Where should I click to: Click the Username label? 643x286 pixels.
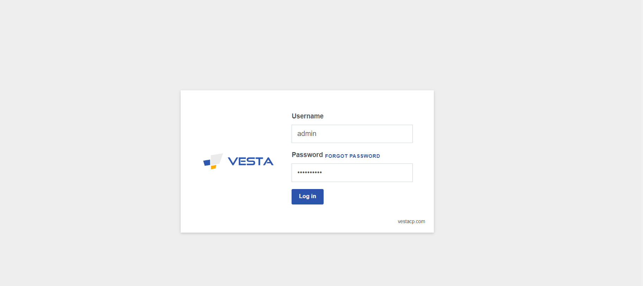pyautogui.click(x=307, y=116)
